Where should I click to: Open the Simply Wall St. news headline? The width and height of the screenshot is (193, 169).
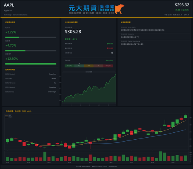(142, 30)
